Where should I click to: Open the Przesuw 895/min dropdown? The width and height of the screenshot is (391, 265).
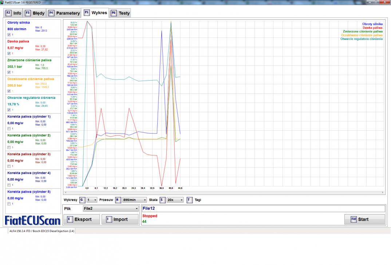point(135,200)
